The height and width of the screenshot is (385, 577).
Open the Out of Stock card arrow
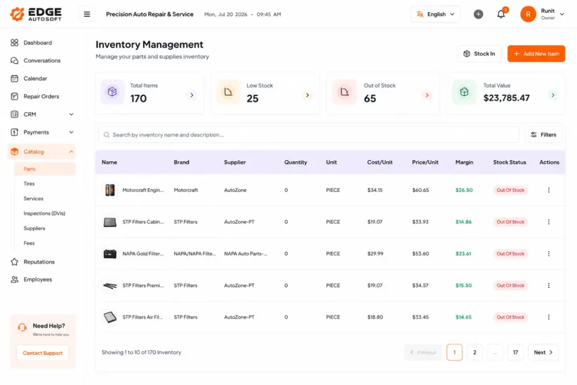pyautogui.click(x=427, y=95)
